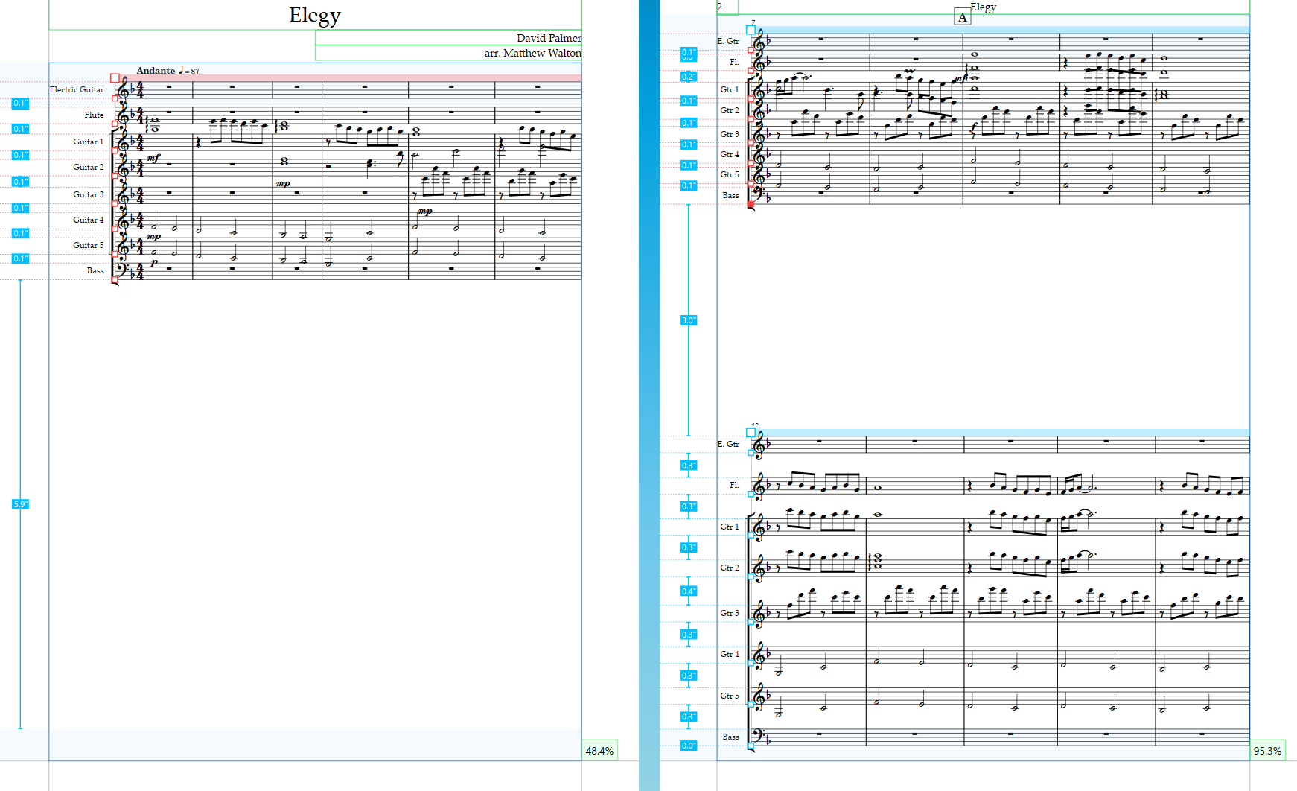Click the "Guitar 3" staff label

88,194
